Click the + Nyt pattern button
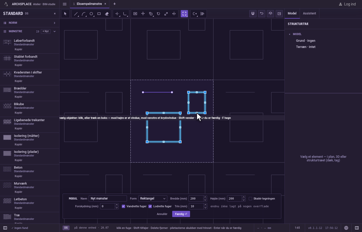This screenshot has height=232, width=362. click(46, 31)
